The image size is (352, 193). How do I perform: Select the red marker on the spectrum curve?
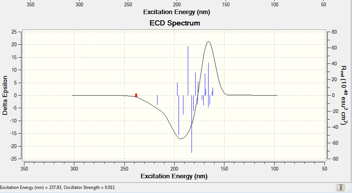pyautogui.click(x=136, y=95)
